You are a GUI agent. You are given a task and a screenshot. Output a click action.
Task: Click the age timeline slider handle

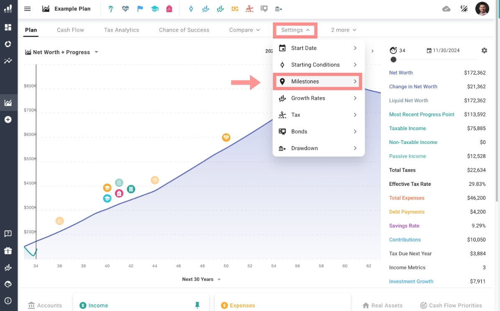(x=393, y=60)
